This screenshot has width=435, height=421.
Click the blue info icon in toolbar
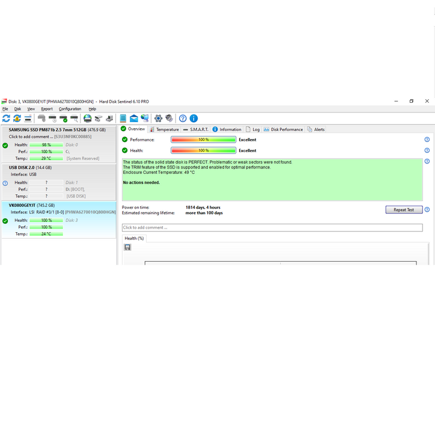pos(193,118)
